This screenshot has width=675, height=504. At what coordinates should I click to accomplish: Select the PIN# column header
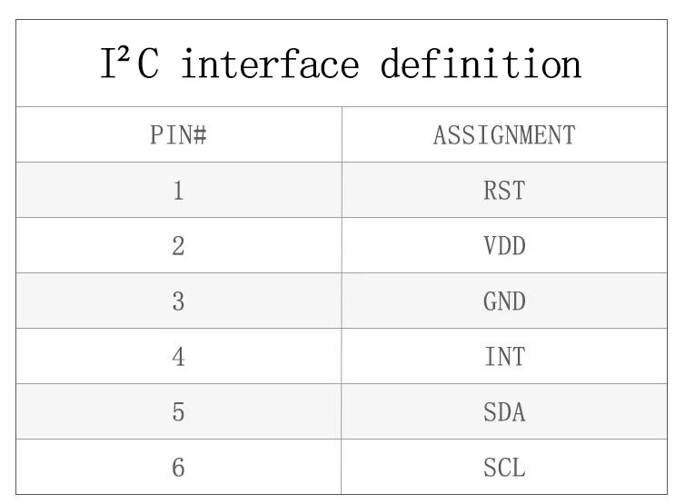178,134
